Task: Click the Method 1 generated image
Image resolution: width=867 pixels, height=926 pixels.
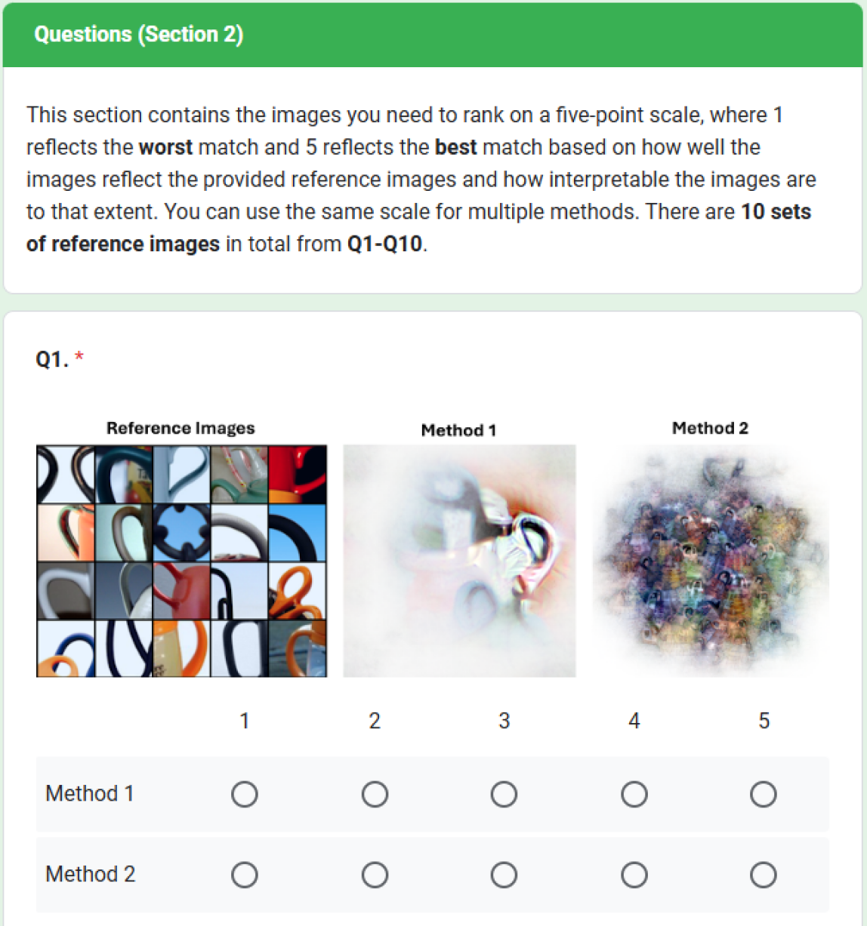Action: (459, 561)
